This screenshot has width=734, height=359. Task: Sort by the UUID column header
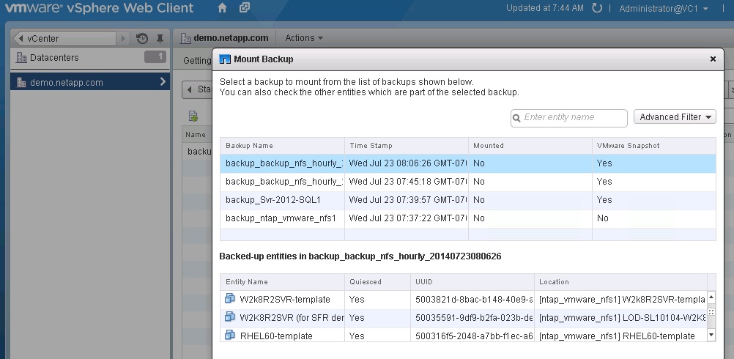(472, 282)
